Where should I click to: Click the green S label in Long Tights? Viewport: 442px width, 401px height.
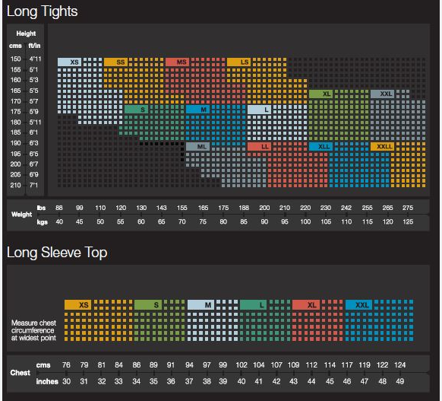pyautogui.click(x=136, y=110)
